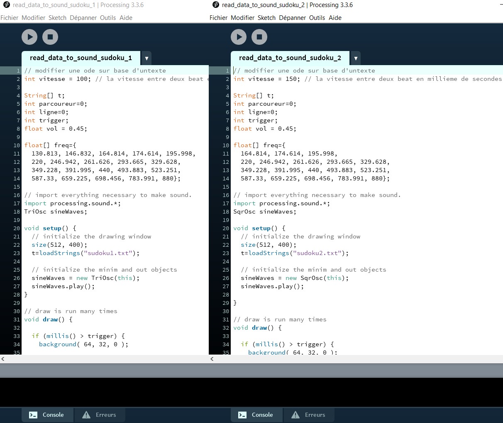Run sketch in sudoku_1 window
Viewport: 503px width, 423px height.
pyautogui.click(x=29, y=37)
